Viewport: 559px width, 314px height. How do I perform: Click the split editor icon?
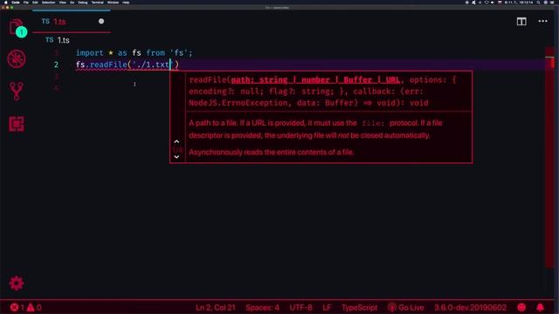[x=521, y=21]
